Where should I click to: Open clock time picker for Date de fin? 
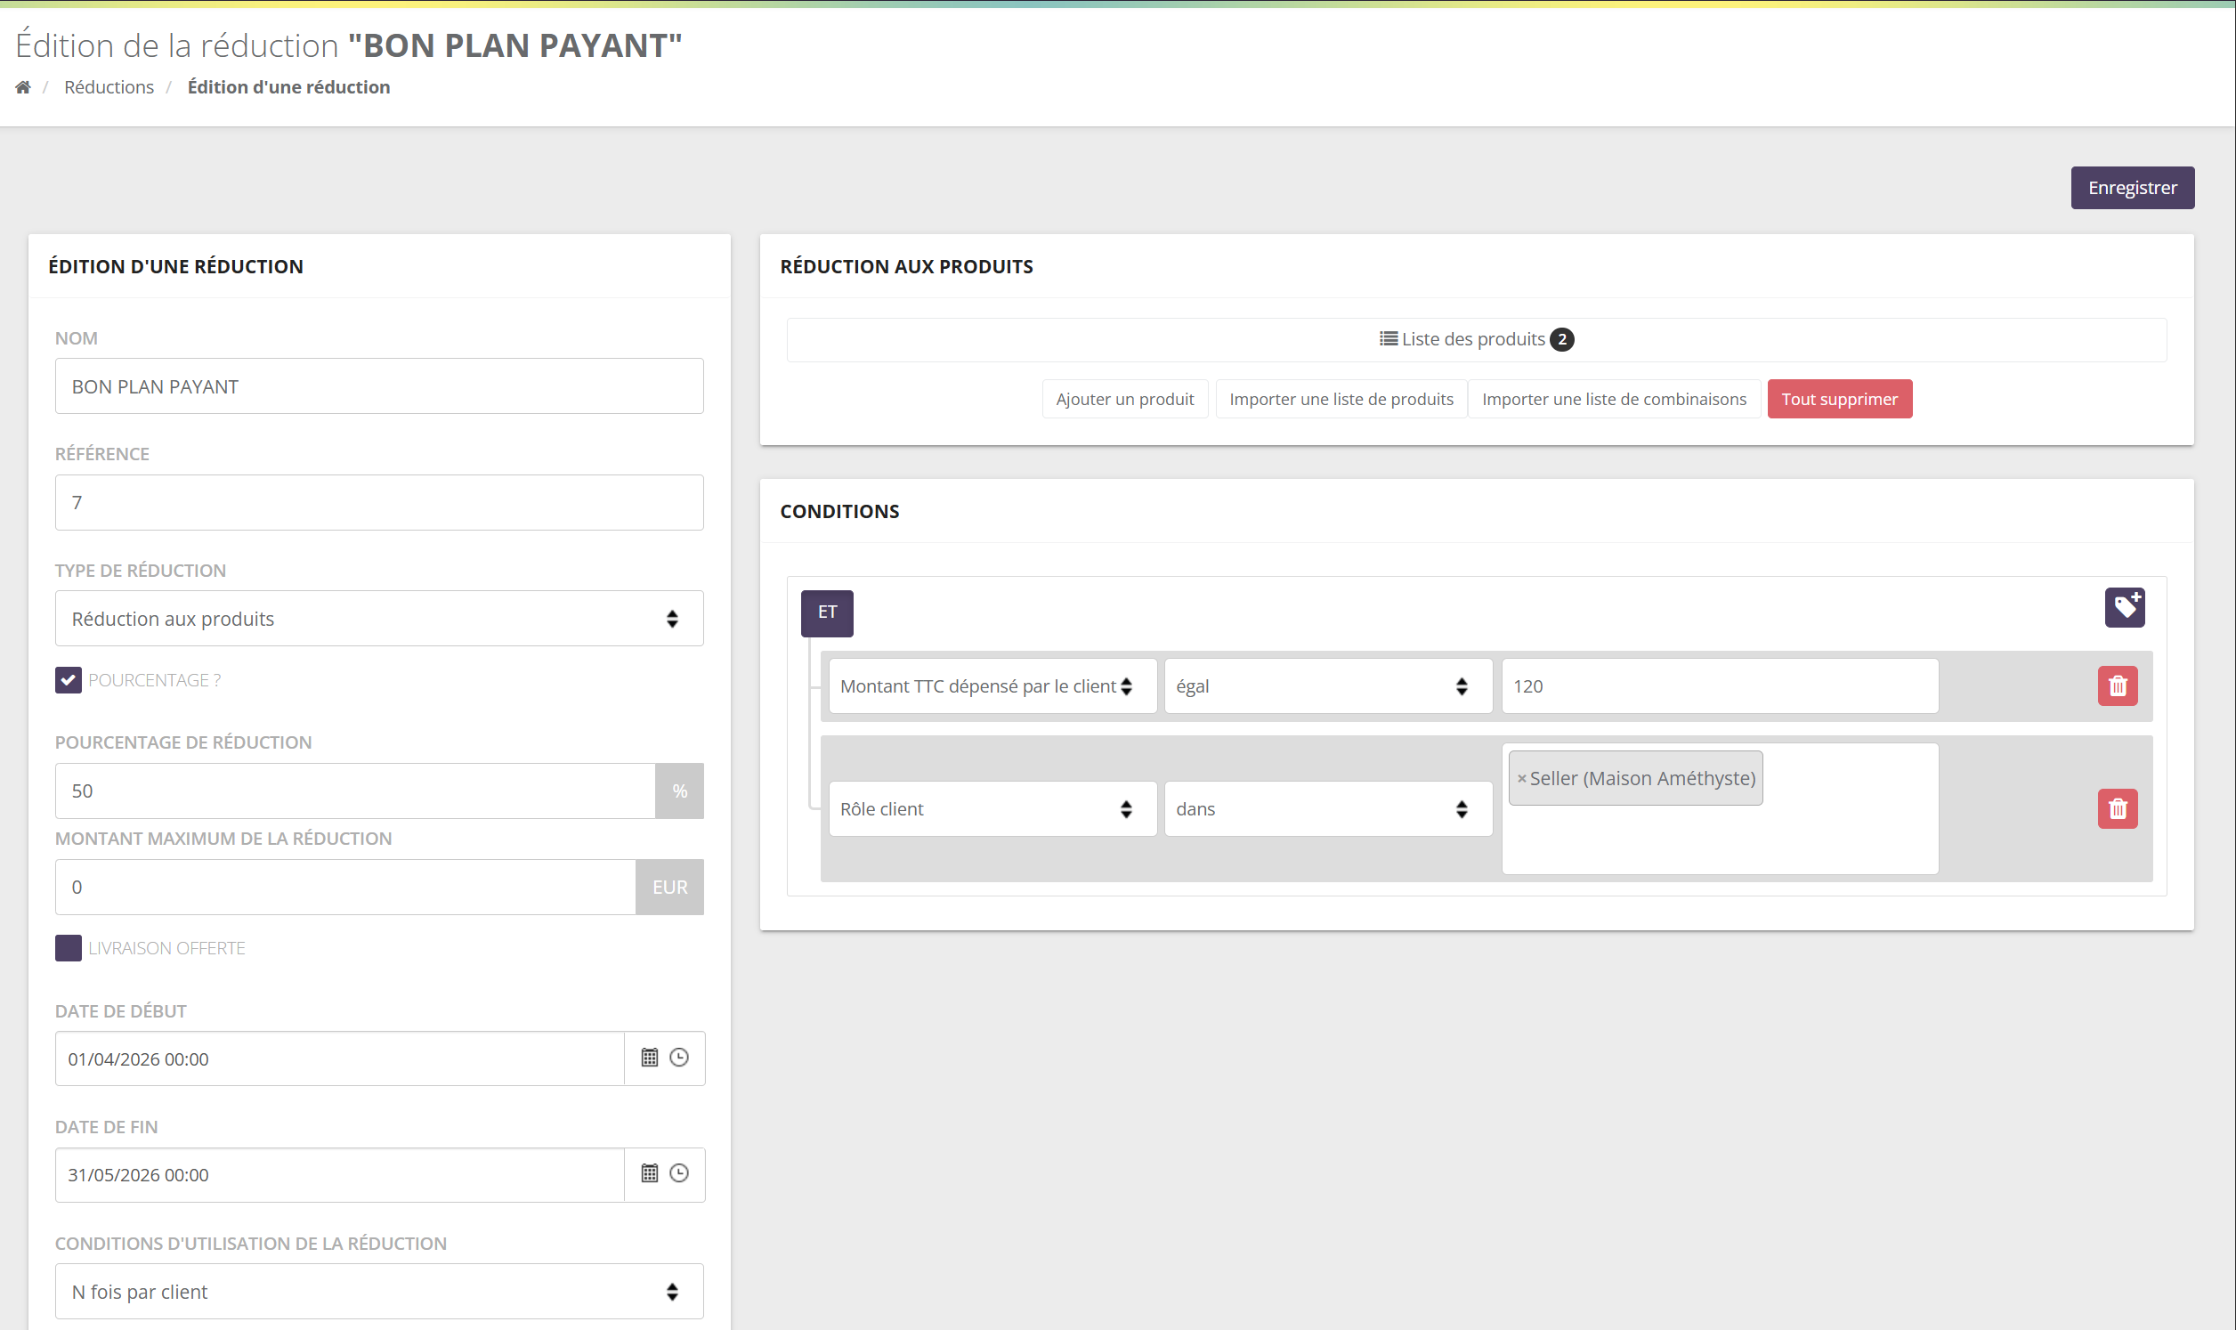tap(679, 1173)
